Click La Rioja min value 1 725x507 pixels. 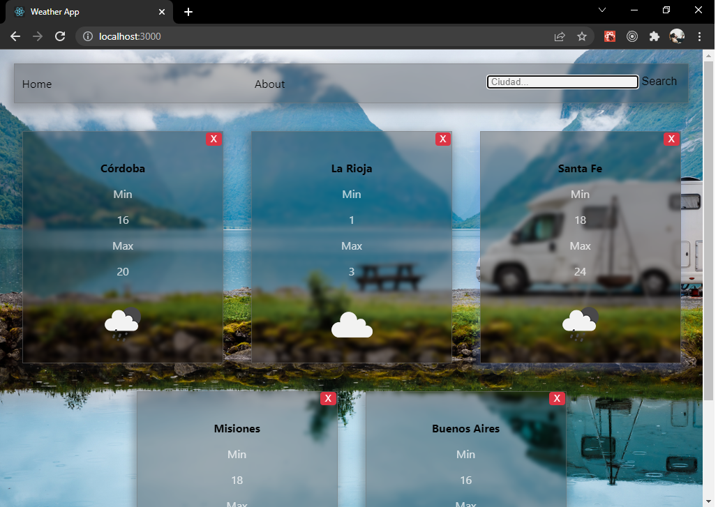[x=352, y=220]
